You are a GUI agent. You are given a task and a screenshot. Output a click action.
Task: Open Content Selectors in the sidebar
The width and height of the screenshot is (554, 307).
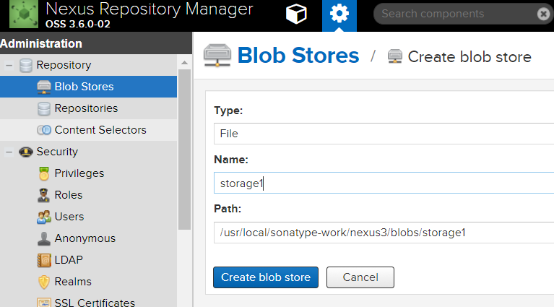[100, 130]
